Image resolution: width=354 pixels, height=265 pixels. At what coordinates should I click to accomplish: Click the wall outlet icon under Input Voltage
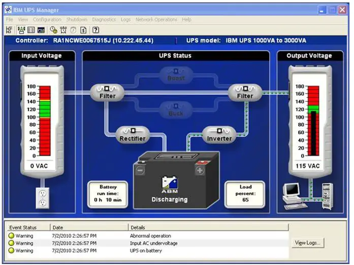click(43, 198)
